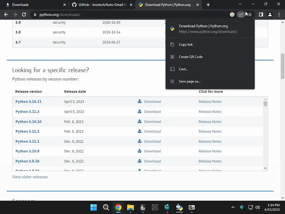Open Chrome's three-dot menu
The width and height of the screenshot is (285, 214).
(279, 14)
